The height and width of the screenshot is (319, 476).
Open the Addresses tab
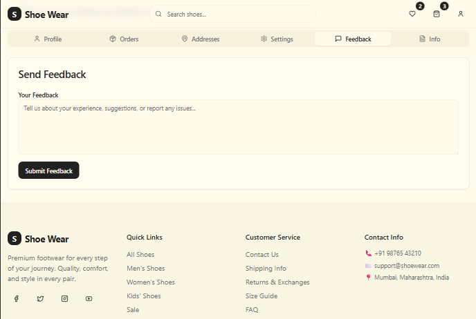200,39
